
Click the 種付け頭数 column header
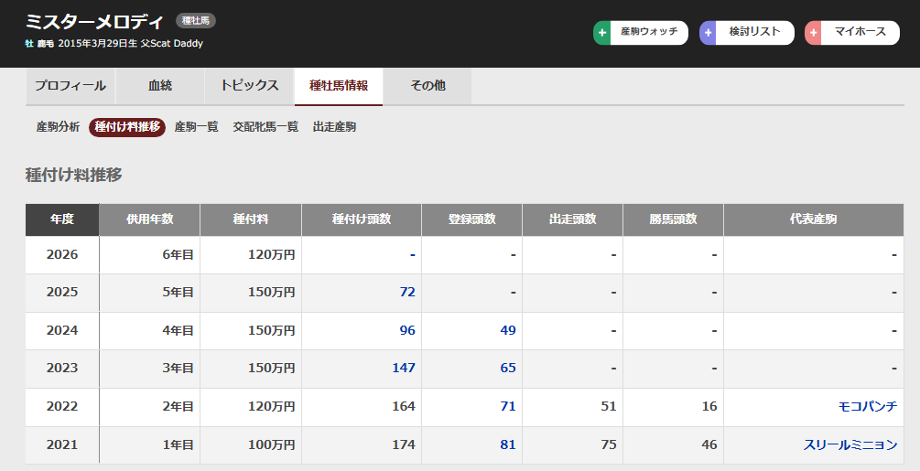[x=362, y=219]
